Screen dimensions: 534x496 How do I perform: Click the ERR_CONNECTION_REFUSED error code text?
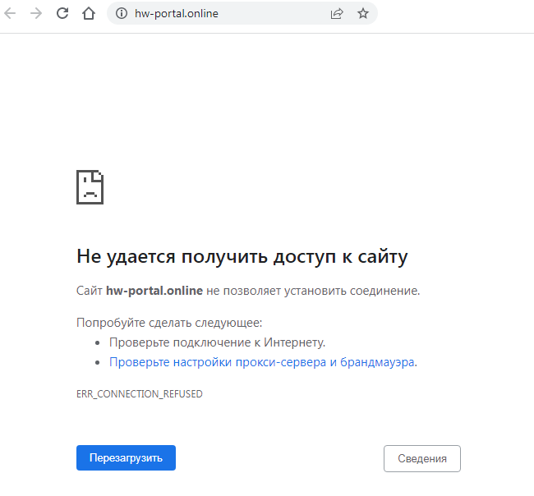140,394
